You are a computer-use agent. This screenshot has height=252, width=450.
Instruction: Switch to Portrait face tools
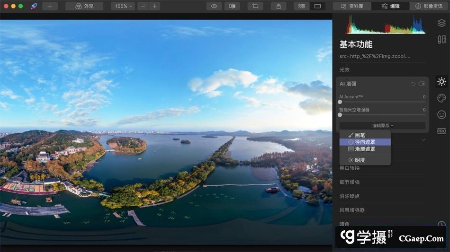point(441,114)
